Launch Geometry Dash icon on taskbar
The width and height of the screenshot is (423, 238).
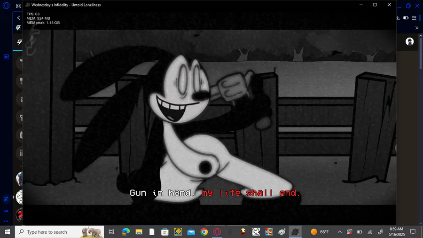click(x=178, y=232)
